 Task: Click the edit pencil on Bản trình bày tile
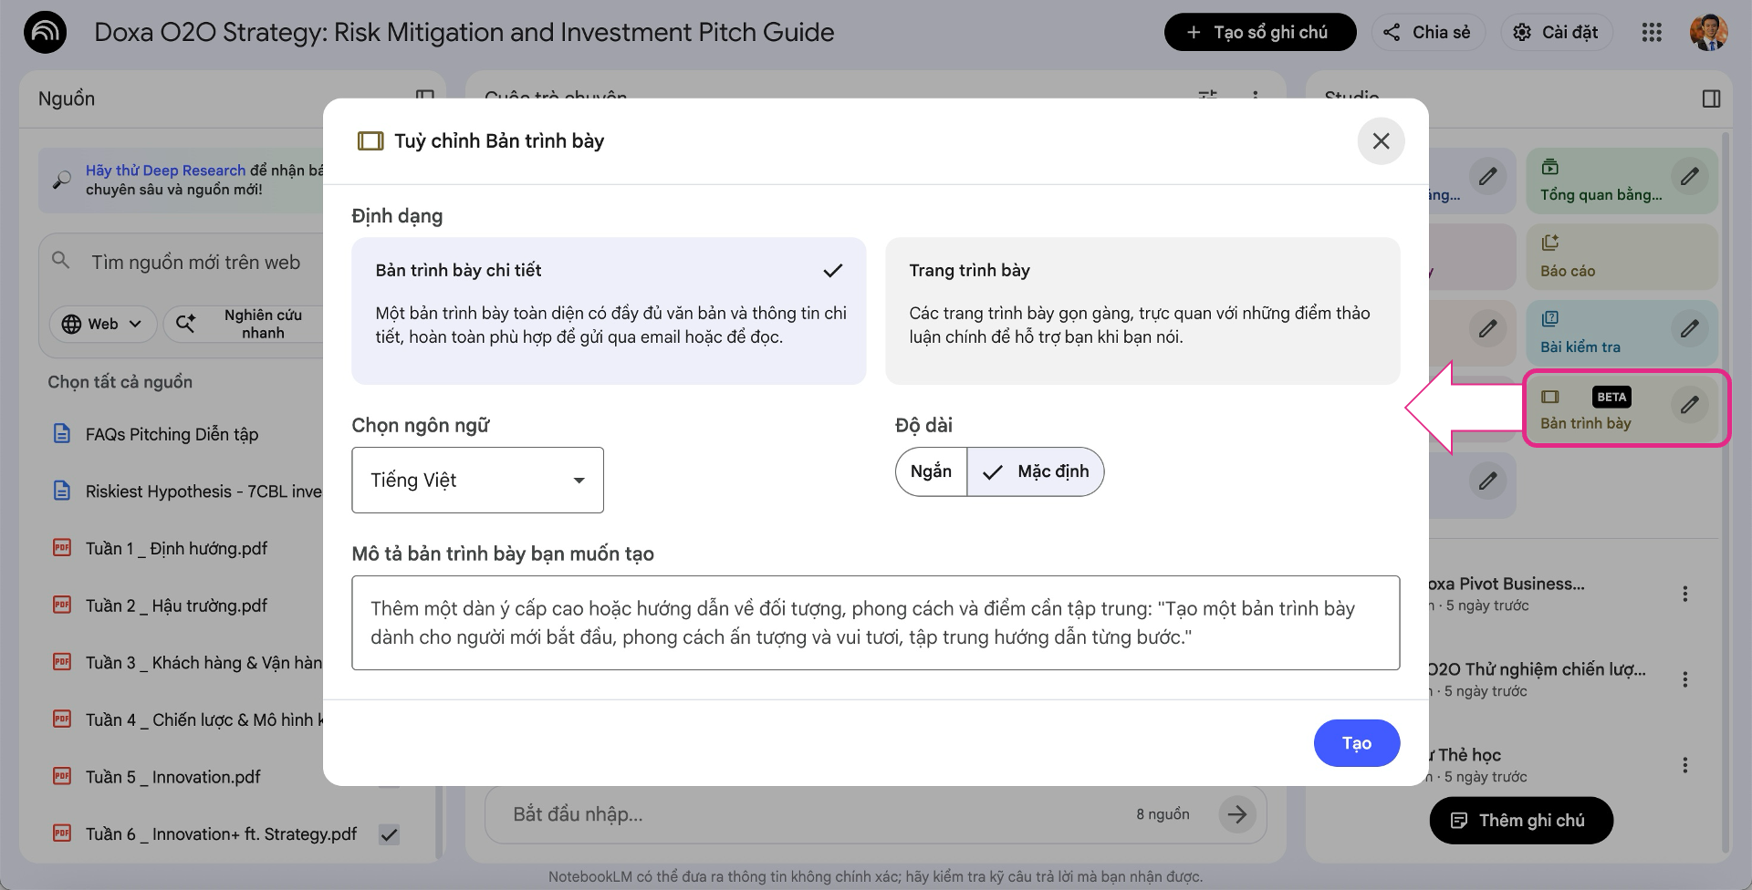[x=1689, y=404]
